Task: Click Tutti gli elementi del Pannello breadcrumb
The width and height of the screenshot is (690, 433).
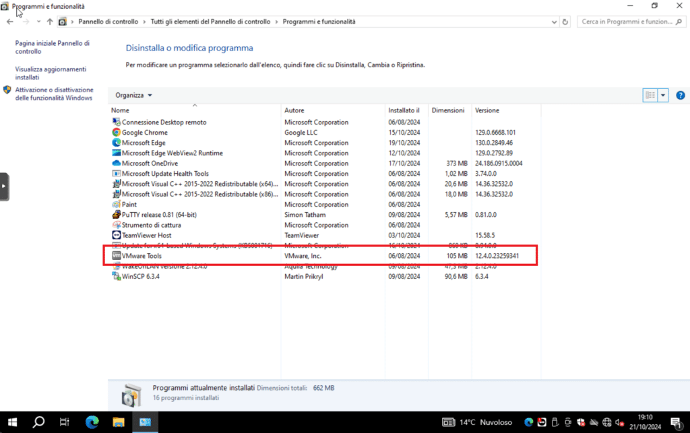Action: pos(210,22)
